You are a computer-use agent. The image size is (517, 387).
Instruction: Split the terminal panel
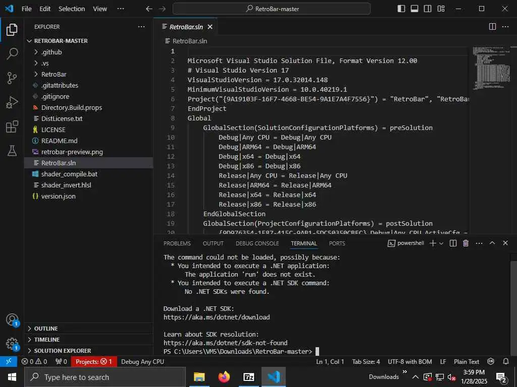[x=453, y=243]
